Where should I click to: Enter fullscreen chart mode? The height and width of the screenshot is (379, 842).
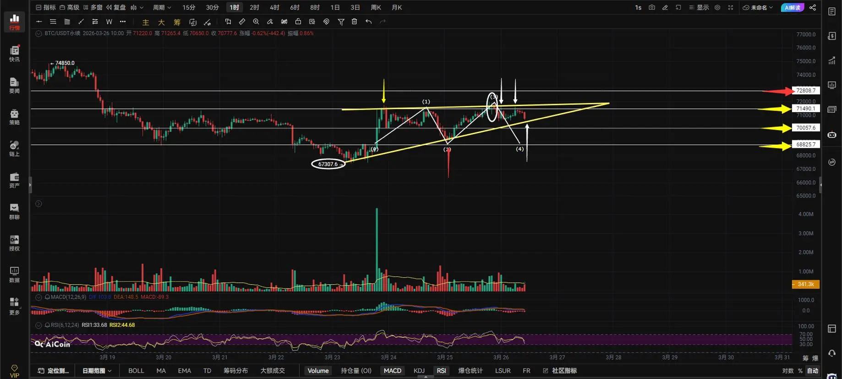coord(731,7)
